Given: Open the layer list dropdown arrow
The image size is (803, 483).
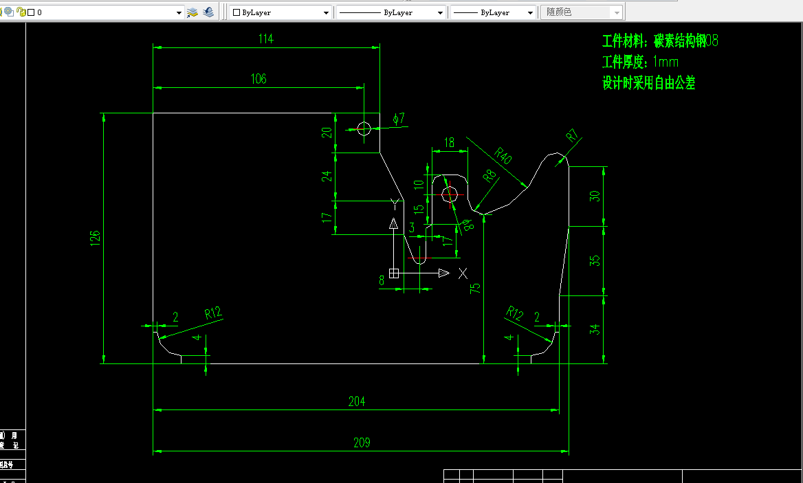Looking at the screenshot, I should [x=179, y=13].
